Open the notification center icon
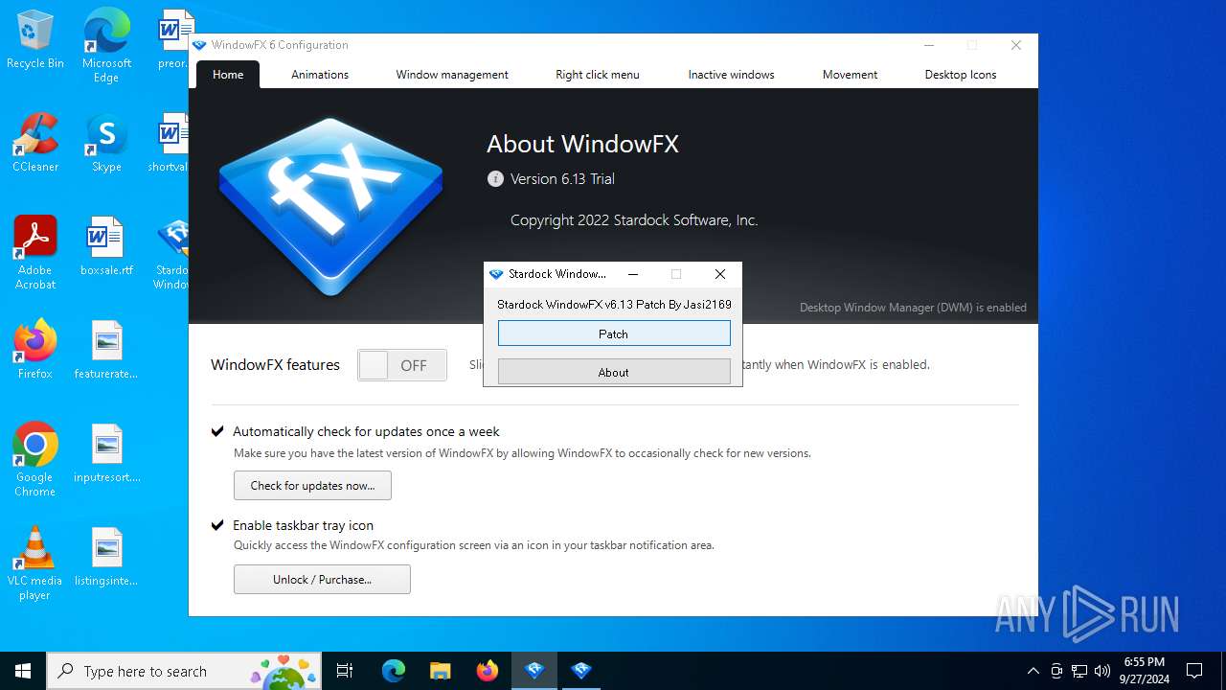Image resolution: width=1226 pixels, height=690 pixels. (1194, 671)
